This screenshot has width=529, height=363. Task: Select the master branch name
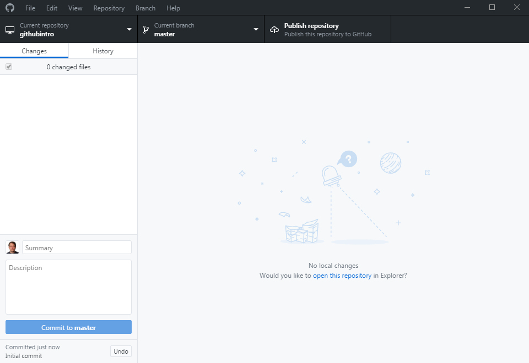click(x=164, y=34)
